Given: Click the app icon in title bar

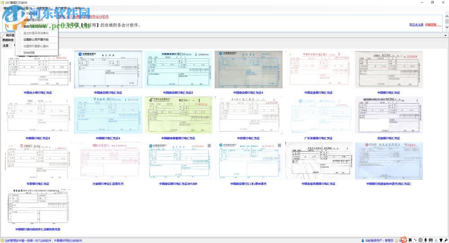Looking at the screenshot, I should coord(3,2).
